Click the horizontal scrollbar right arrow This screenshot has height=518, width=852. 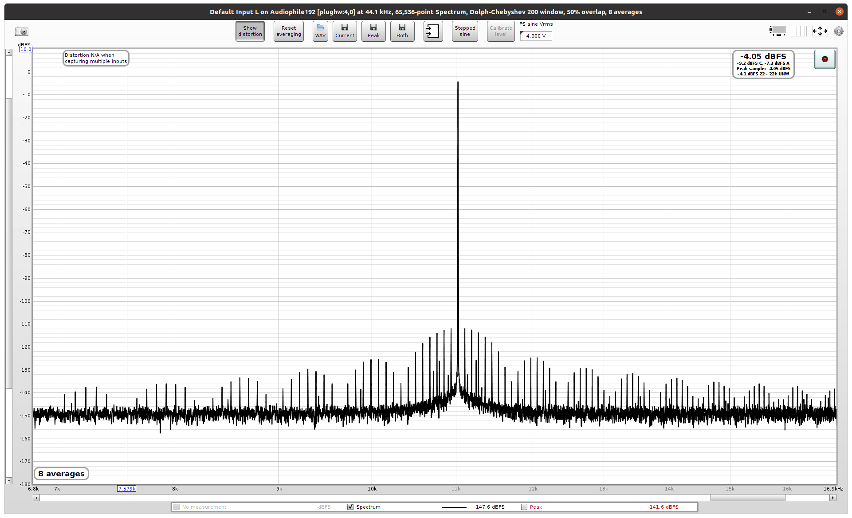(833, 498)
